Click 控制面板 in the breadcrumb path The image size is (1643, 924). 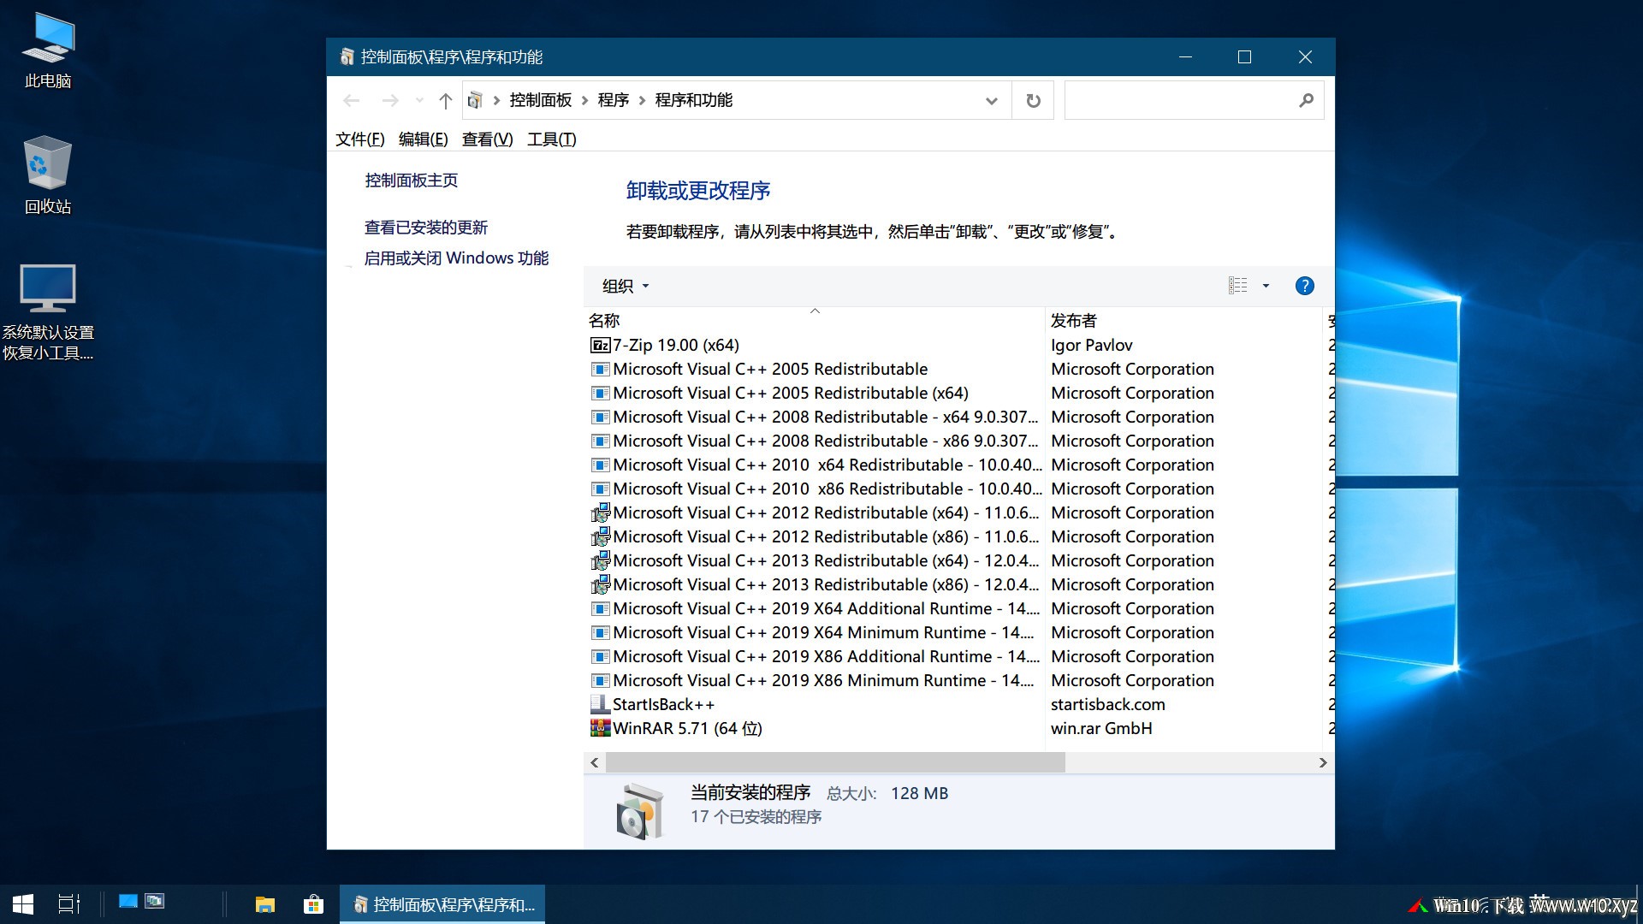coord(541,101)
